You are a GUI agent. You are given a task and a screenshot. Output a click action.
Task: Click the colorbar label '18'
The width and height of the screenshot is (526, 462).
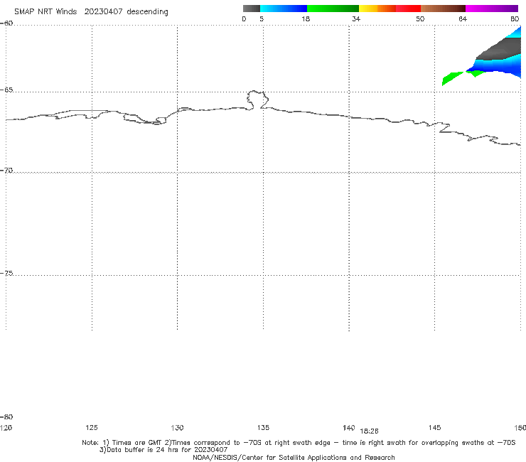tap(306, 19)
